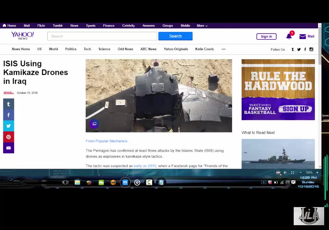329x230 pixels.
Task: Open the Maxthon browser taskbar icon
Action: (x=125, y=182)
